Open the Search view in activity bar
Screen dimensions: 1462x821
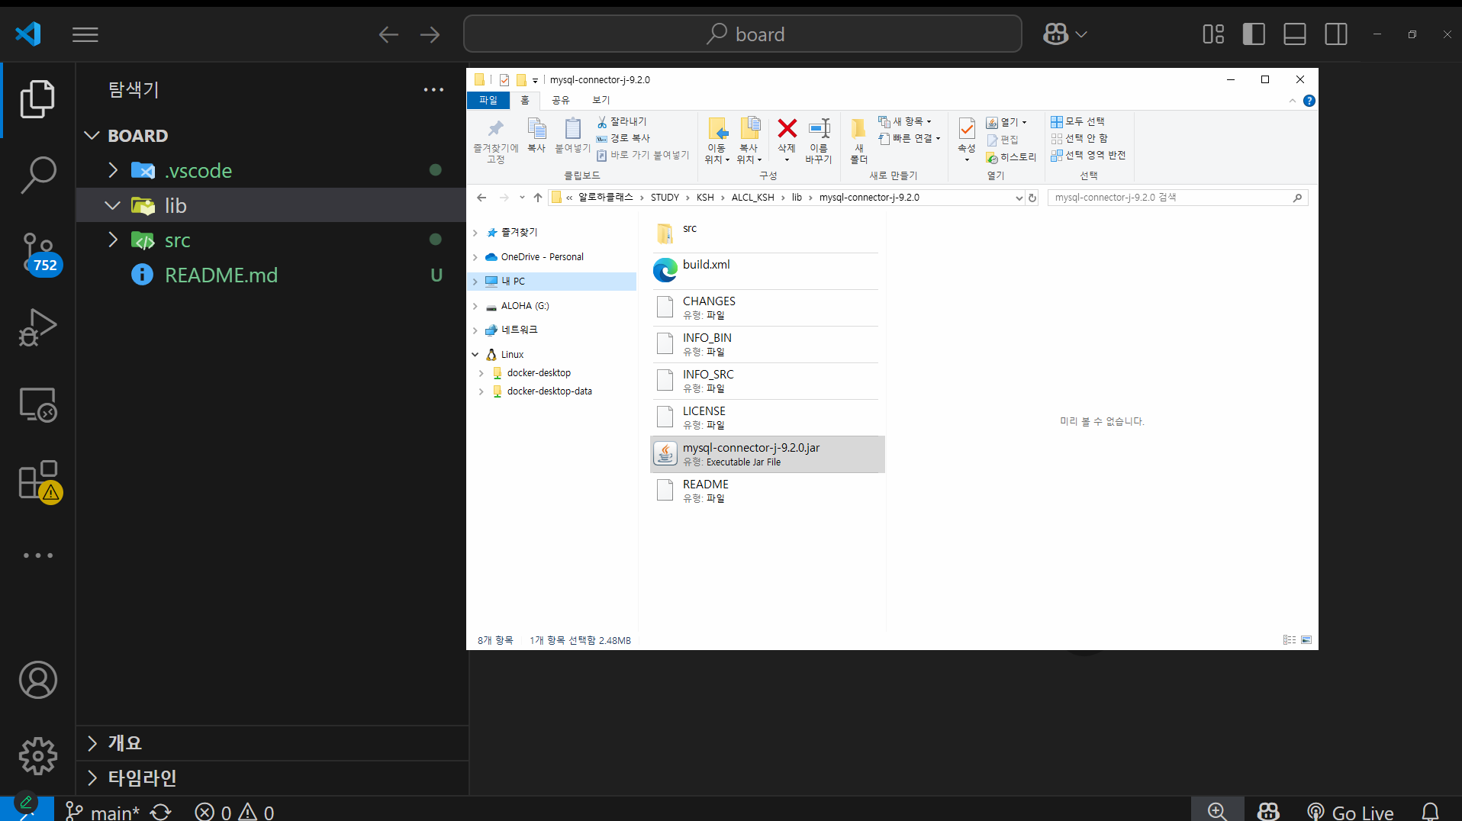(x=37, y=175)
